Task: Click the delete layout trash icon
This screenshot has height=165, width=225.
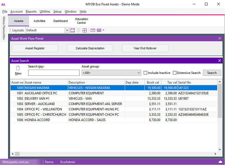Action: [x=79, y=30]
